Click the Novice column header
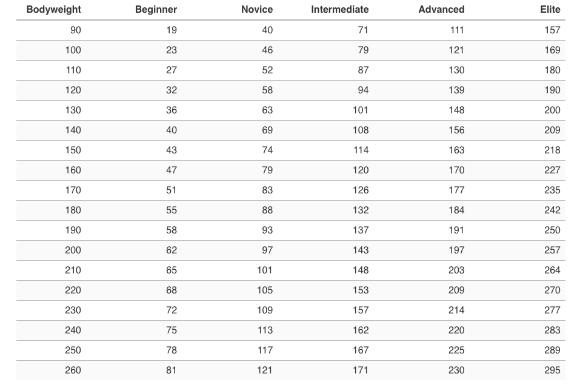This screenshot has width=580, height=388. (257, 10)
